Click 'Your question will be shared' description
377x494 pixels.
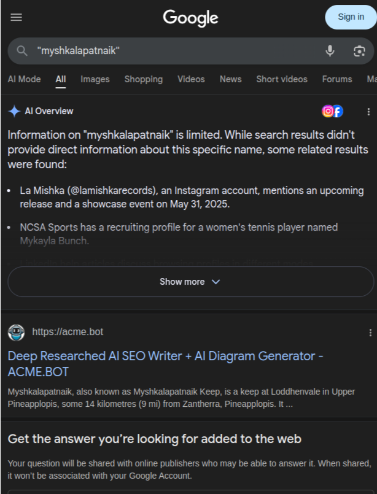tap(189, 469)
